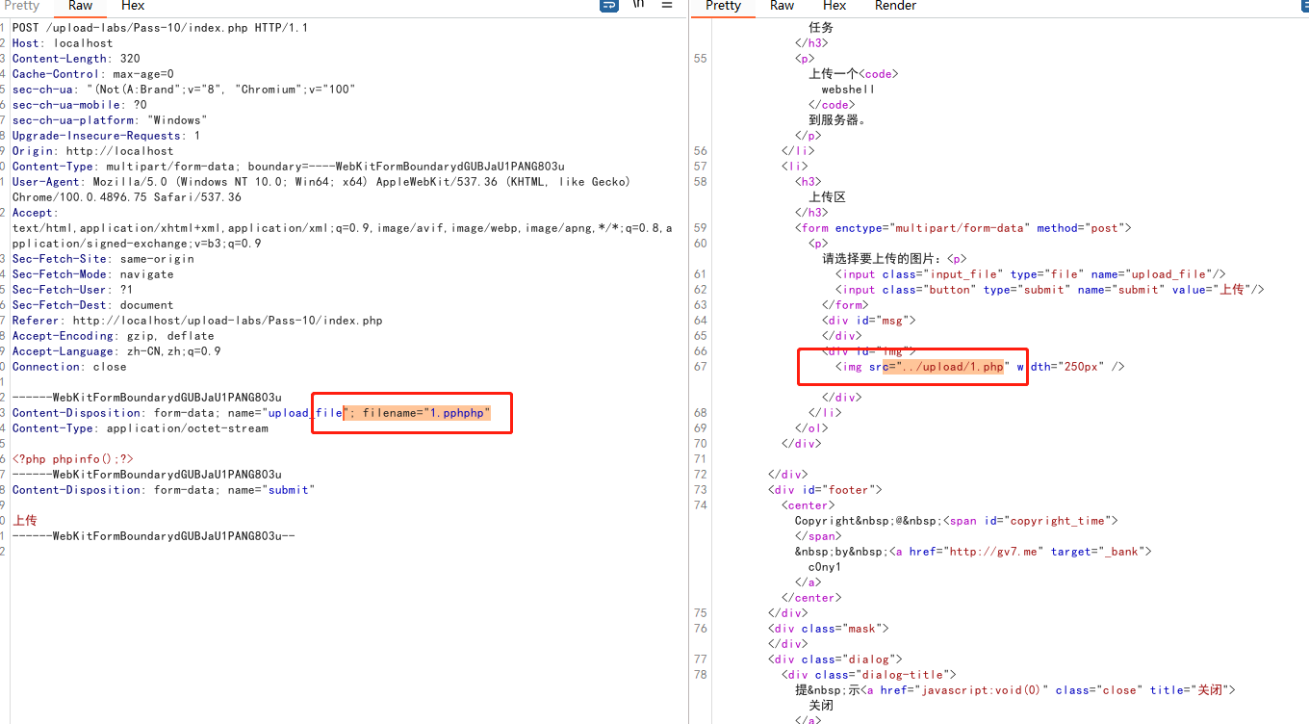1309x724 pixels.
Task: Click the webshell text in response
Action: 848,90
